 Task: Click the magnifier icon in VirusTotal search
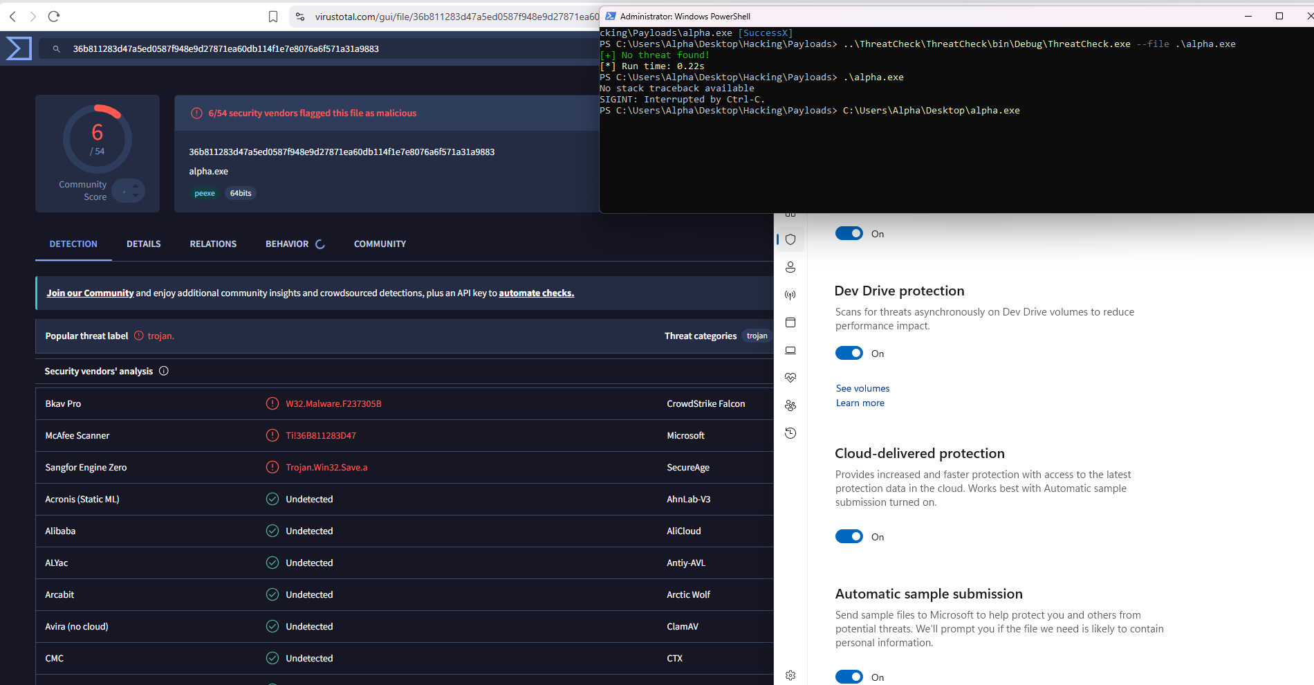(x=57, y=49)
